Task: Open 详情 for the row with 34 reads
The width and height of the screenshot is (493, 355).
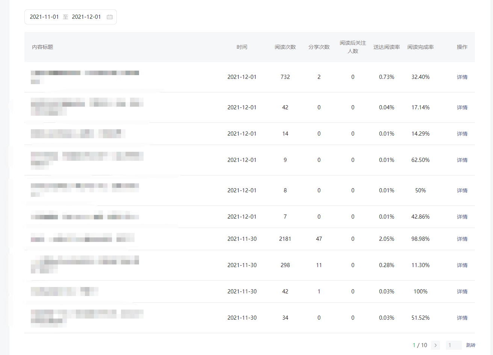Action: click(462, 318)
